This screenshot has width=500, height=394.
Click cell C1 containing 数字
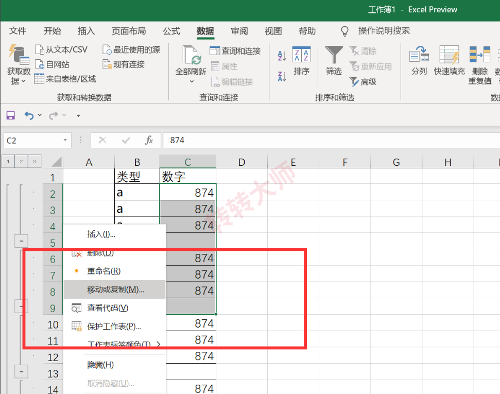click(x=188, y=177)
